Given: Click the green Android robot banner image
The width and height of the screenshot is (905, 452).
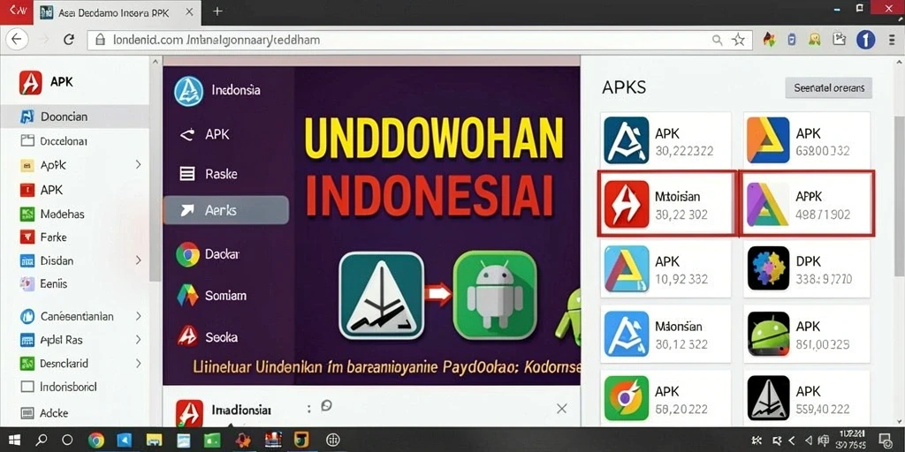Looking at the screenshot, I should (495, 295).
